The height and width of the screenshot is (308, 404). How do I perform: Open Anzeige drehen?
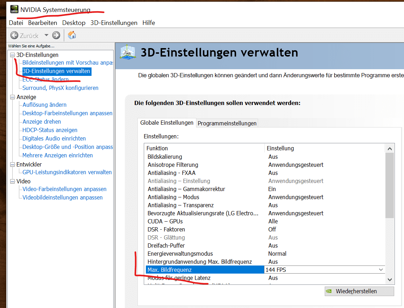(42, 122)
